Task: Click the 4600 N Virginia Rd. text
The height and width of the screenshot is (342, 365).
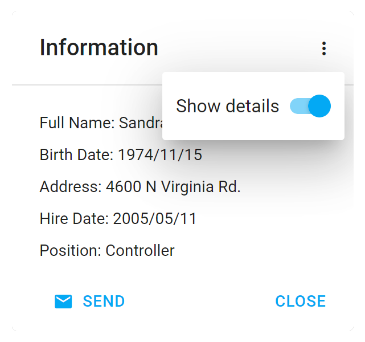Action: (173, 186)
